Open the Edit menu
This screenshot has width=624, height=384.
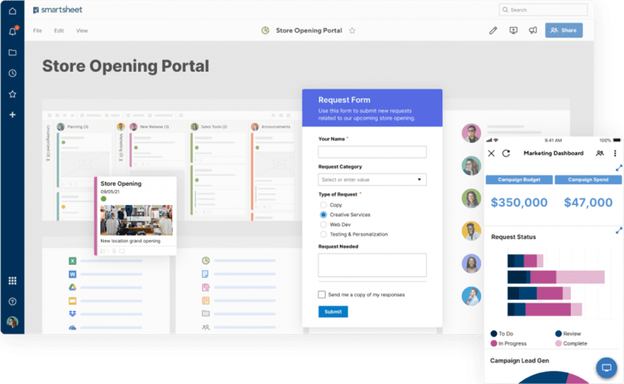point(59,31)
